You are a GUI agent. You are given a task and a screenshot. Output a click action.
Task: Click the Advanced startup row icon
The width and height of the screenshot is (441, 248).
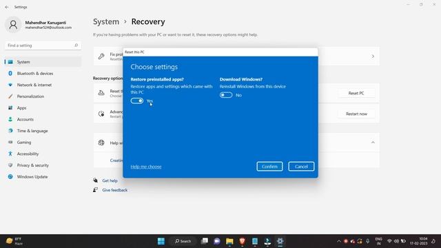tap(101, 114)
